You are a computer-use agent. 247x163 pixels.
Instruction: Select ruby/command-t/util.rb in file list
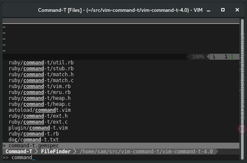[x=41, y=63]
